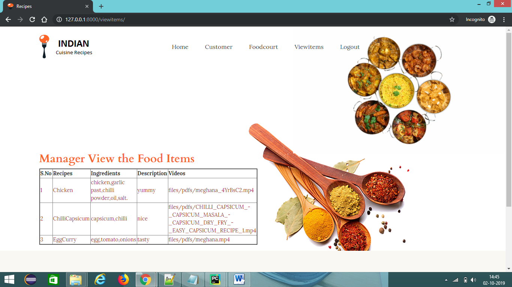Go to browser home icon
512x287 pixels.
44,19
